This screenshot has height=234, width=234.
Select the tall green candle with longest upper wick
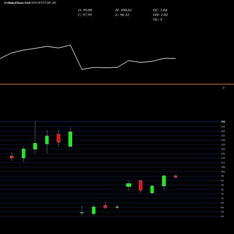coord(35,146)
